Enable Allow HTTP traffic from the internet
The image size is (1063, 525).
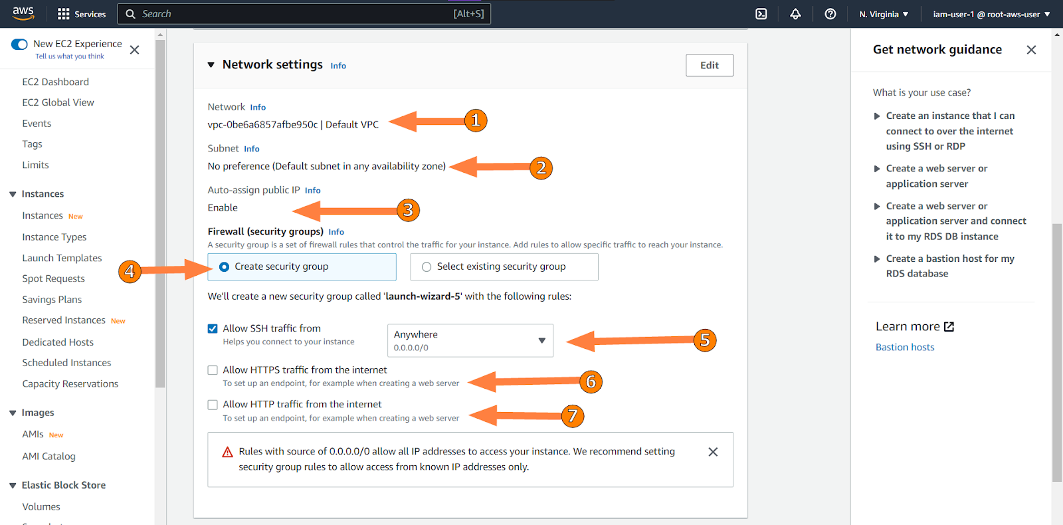[213, 405]
